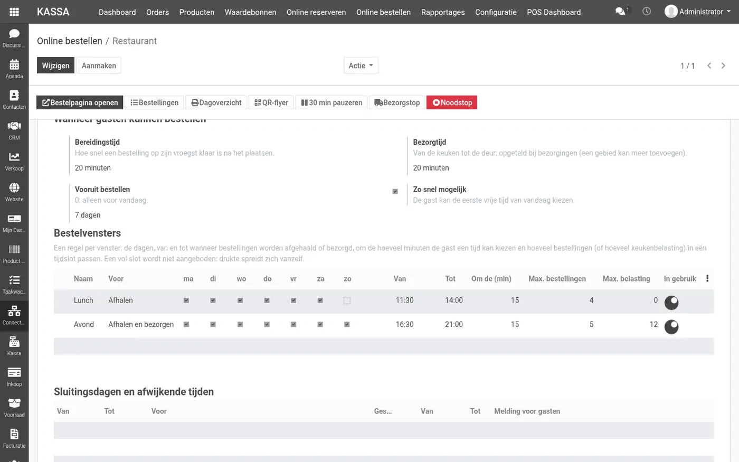Click the red Noodstop button

point(452,102)
